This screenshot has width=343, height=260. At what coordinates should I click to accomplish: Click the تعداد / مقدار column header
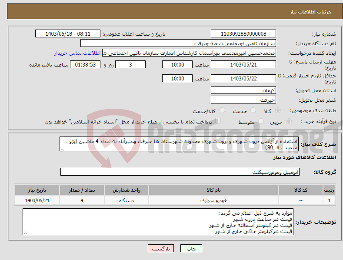point(82,190)
